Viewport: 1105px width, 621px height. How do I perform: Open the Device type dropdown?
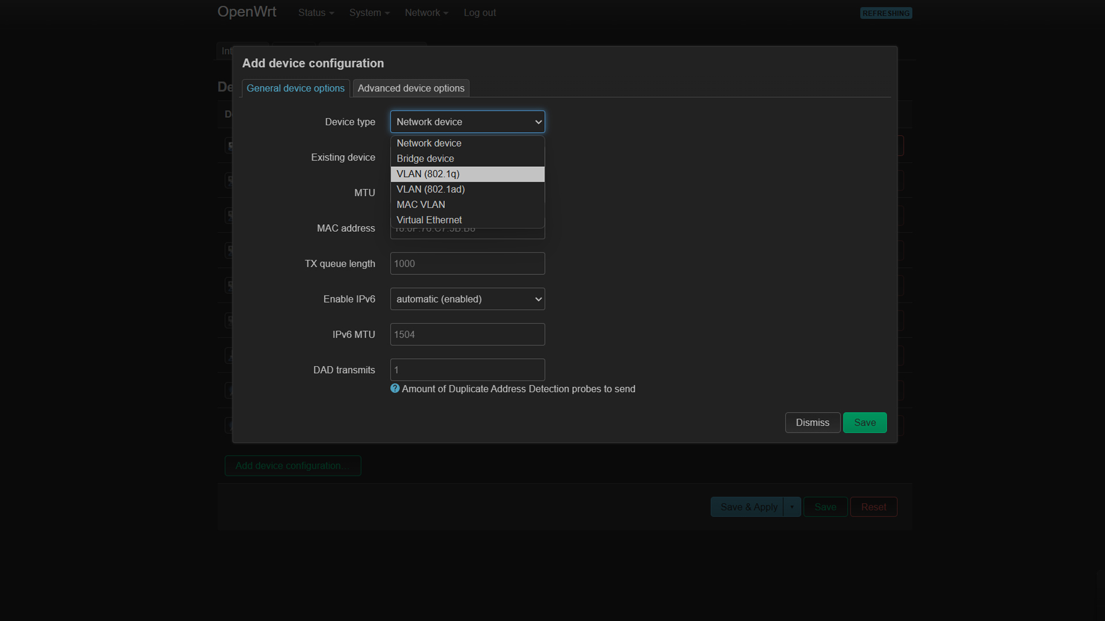467,122
